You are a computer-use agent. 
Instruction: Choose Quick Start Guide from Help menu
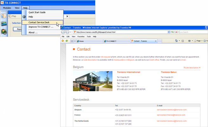37,12
